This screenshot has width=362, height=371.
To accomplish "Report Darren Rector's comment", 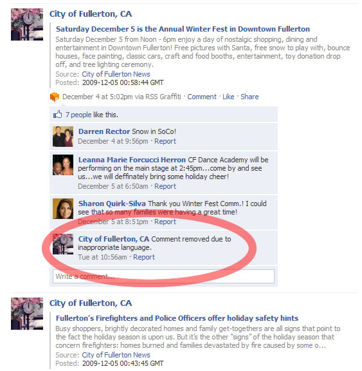I will point(165,141).
